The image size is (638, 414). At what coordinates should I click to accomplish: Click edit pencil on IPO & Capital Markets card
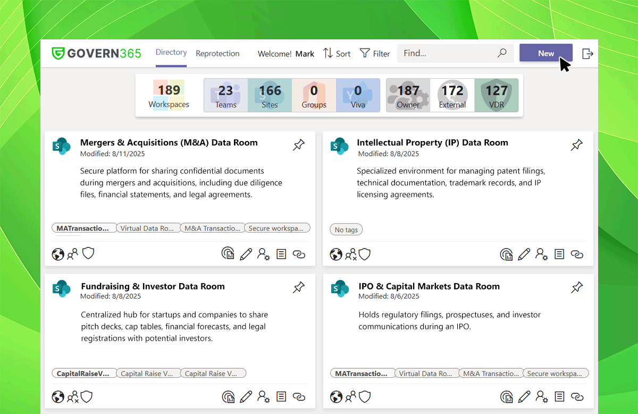point(524,397)
